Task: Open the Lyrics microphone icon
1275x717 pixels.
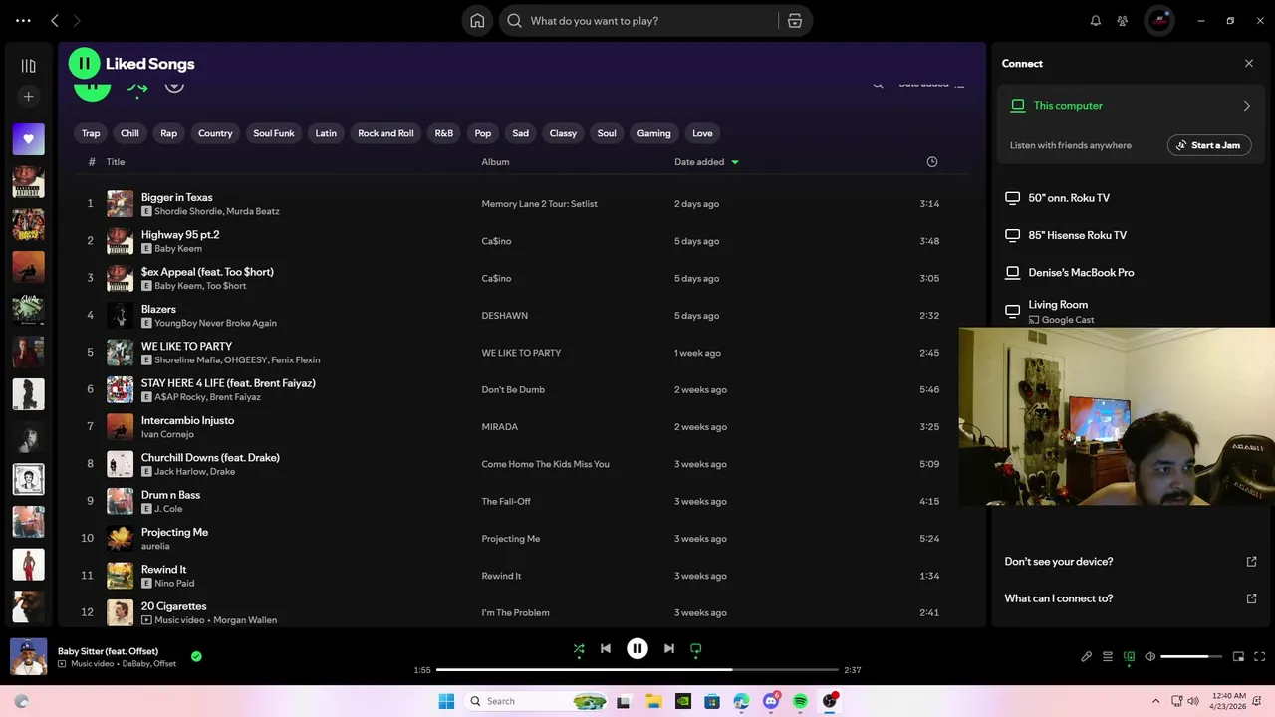Action: click(1086, 657)
